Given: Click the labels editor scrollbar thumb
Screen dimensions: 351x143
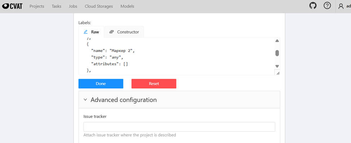Looking at the screenshot, I should click(x=277, y=53).
